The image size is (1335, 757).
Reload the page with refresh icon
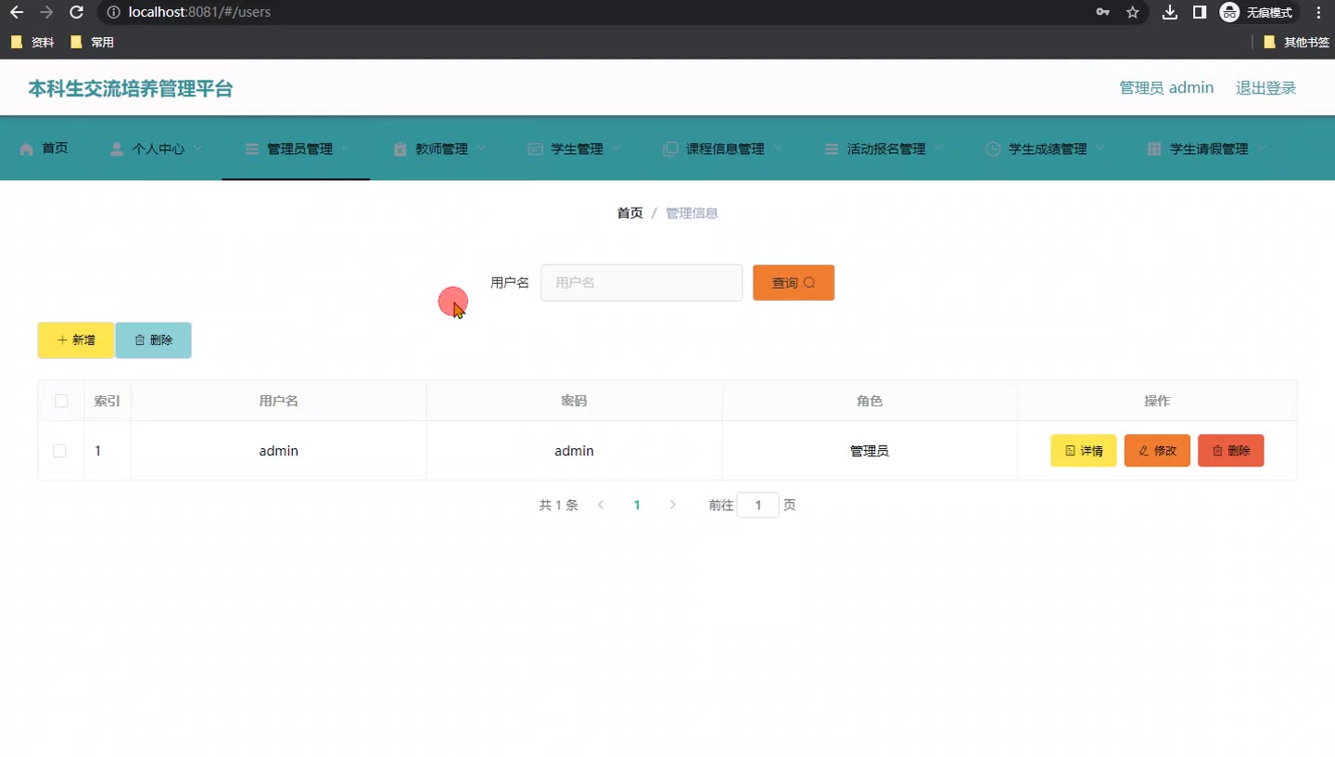[77, 12]
